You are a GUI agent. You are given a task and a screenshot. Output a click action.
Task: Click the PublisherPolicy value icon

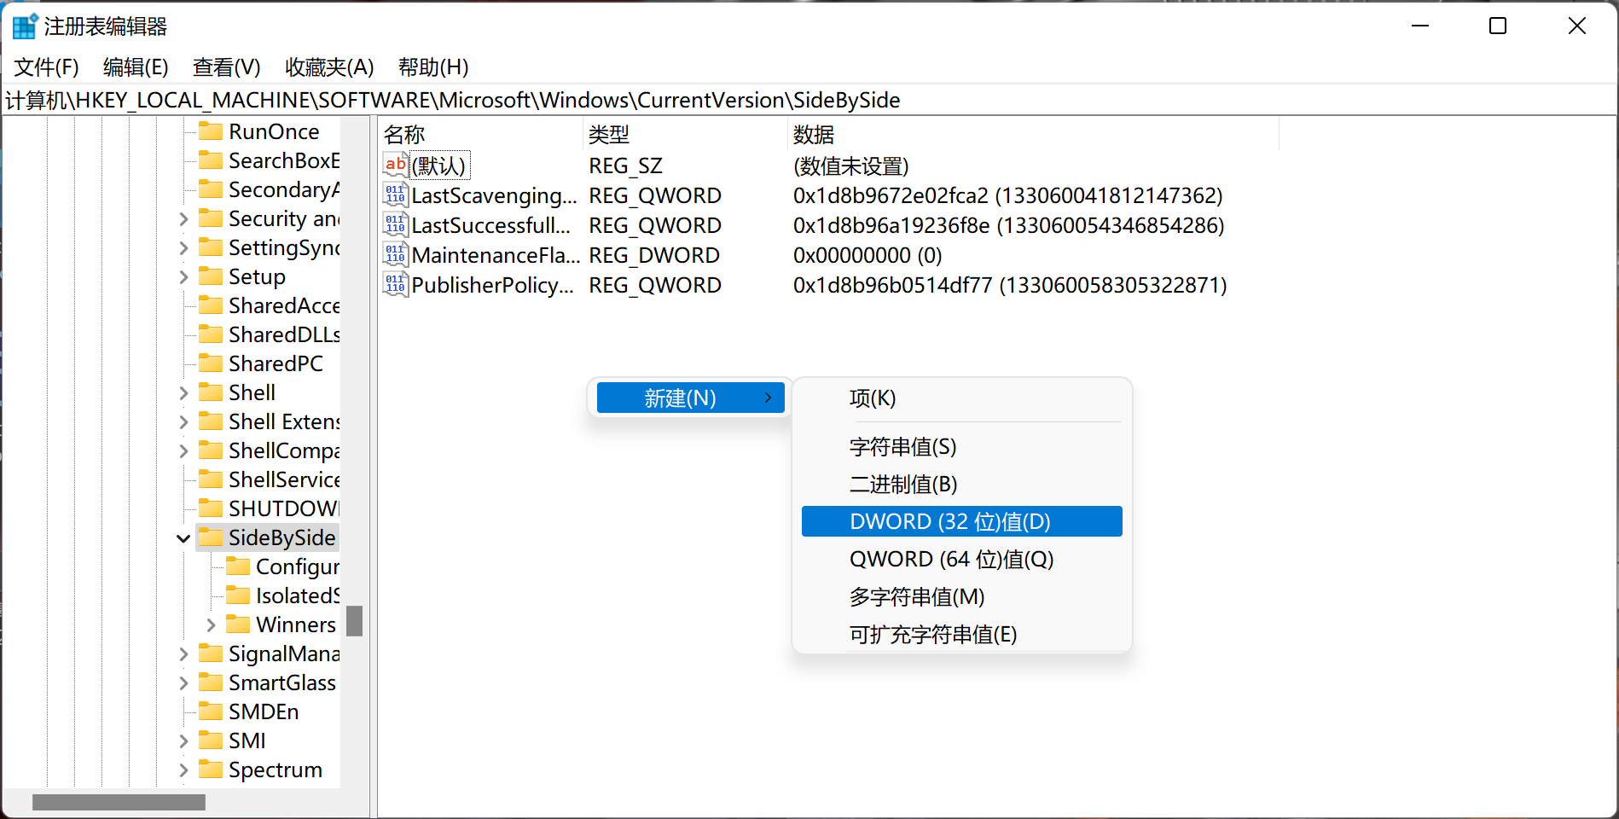pos(395,284)
